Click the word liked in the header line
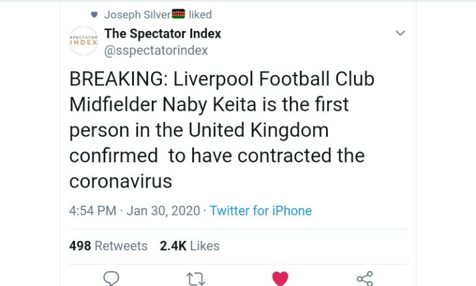Screen dimensions: 476x286 (200, 15)
